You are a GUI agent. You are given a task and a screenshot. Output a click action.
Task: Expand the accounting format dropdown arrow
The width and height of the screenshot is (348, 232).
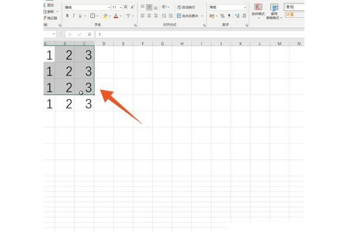point(216,16)
